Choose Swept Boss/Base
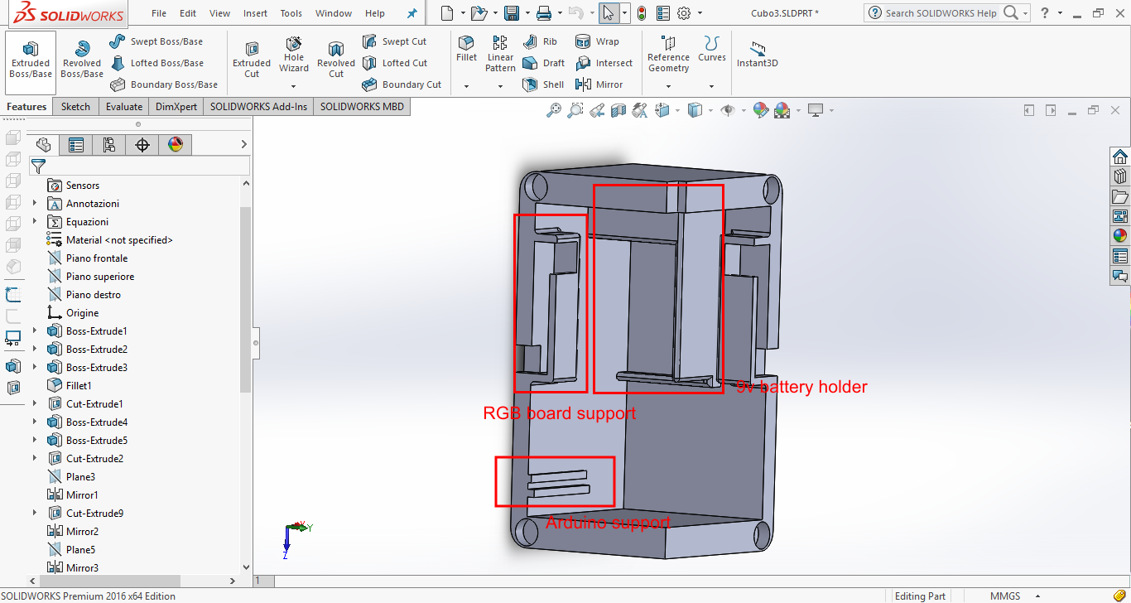The image size is (1131, 603). click(x=156, y=41)
